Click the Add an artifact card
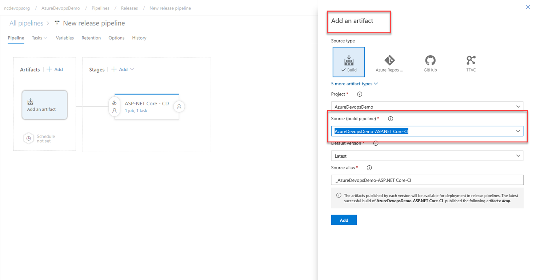 [44, 105]
